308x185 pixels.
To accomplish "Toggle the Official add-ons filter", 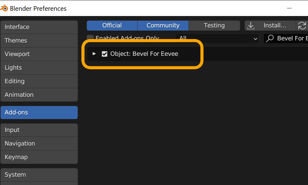I will [x=112, y=26].
